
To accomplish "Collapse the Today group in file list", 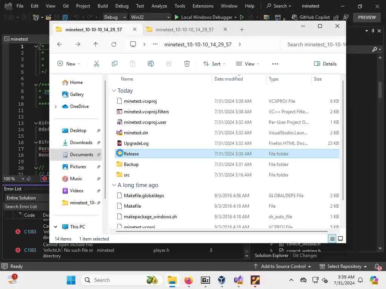I will tap(114, 91).
